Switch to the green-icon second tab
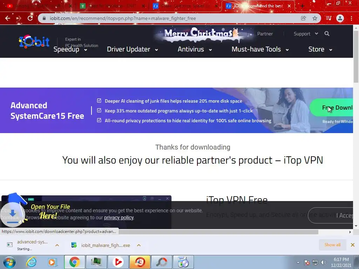 click(112, 6)
